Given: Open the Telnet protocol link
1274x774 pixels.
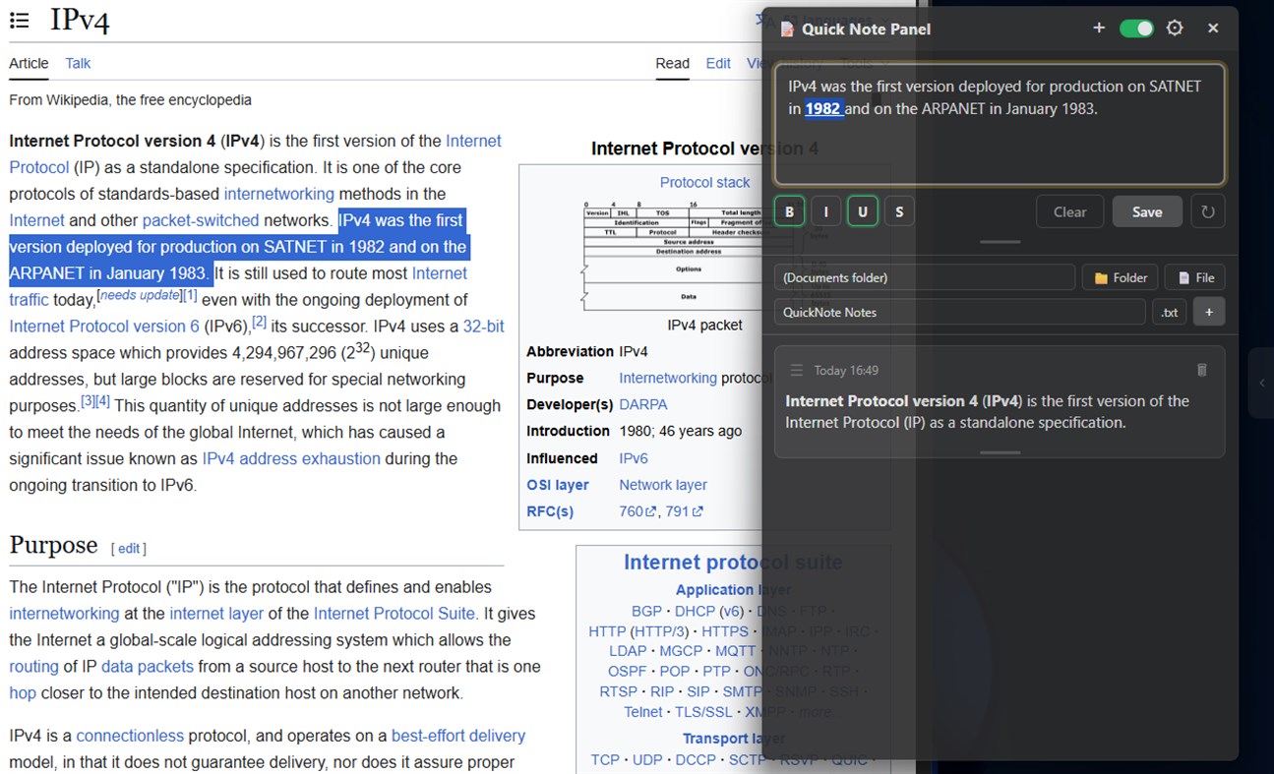Looking at the screenshot, I should pyautogui.click(x=643, y=712).
